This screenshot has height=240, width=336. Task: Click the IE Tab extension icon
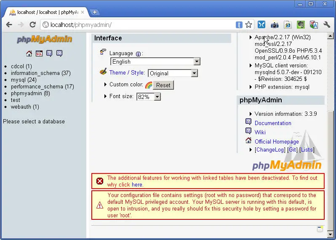pyautogui.click(x=288, y=25)
